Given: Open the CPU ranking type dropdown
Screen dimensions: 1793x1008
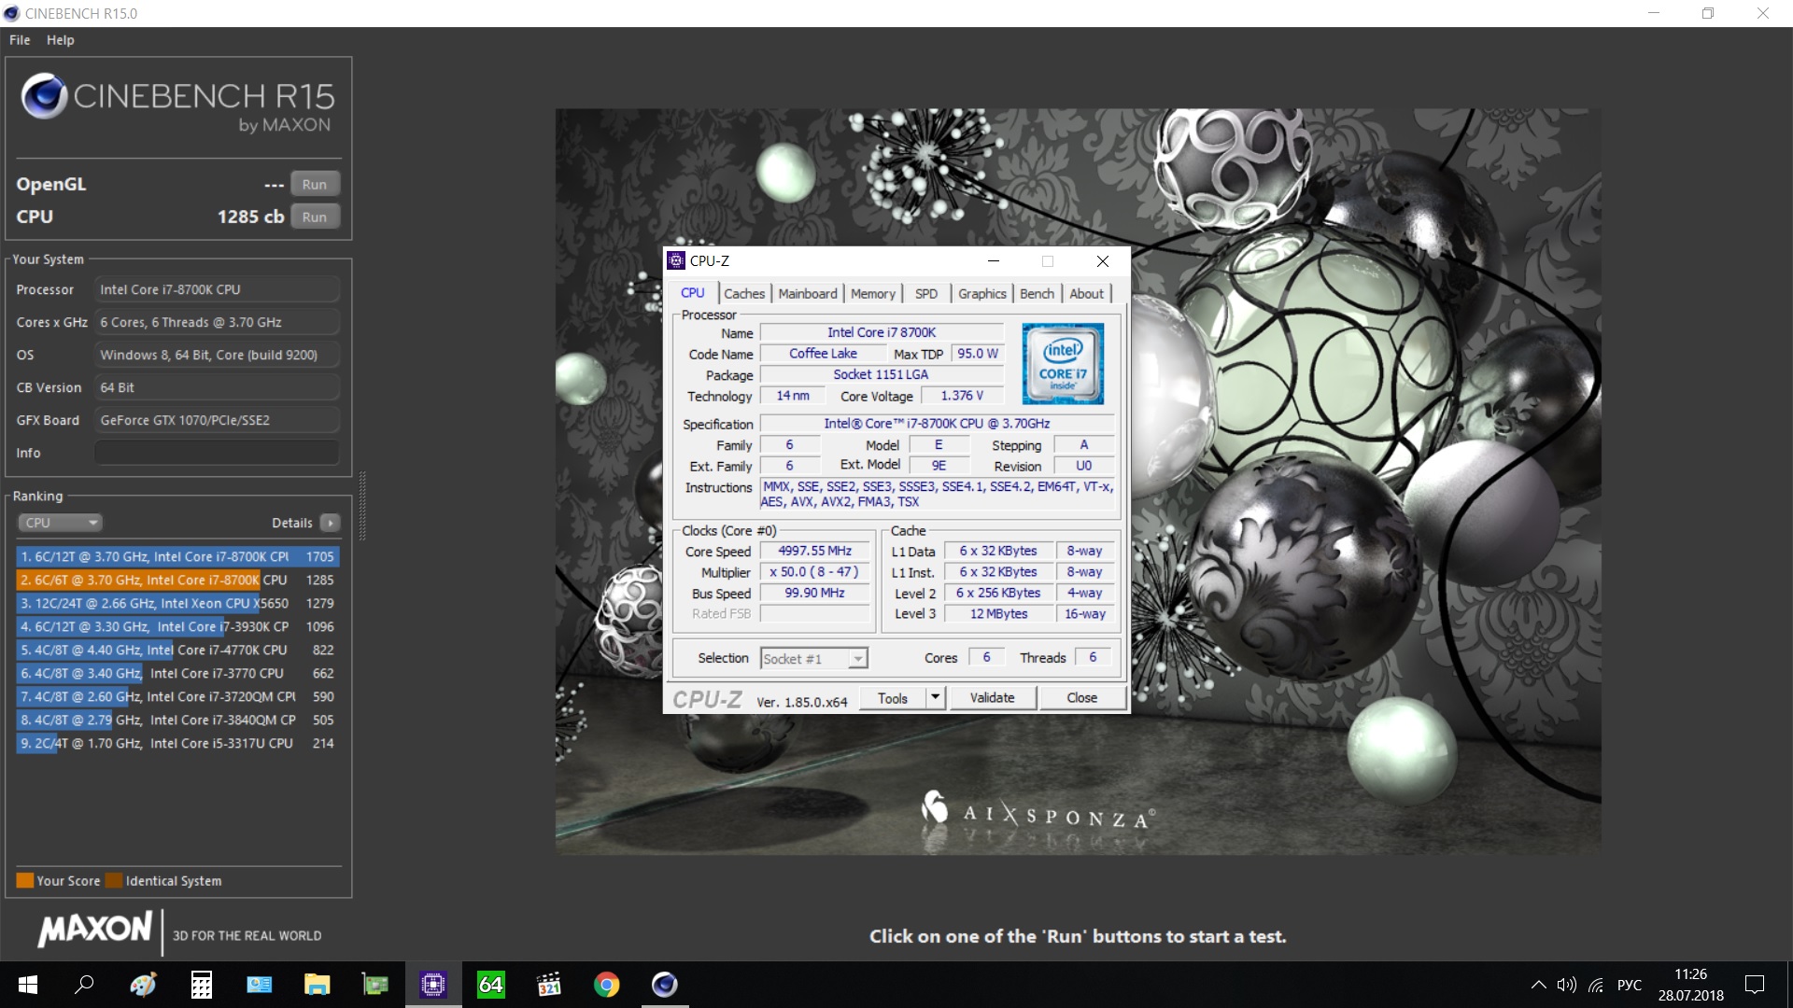Looking at the screenshot, I should click(59, 523).
